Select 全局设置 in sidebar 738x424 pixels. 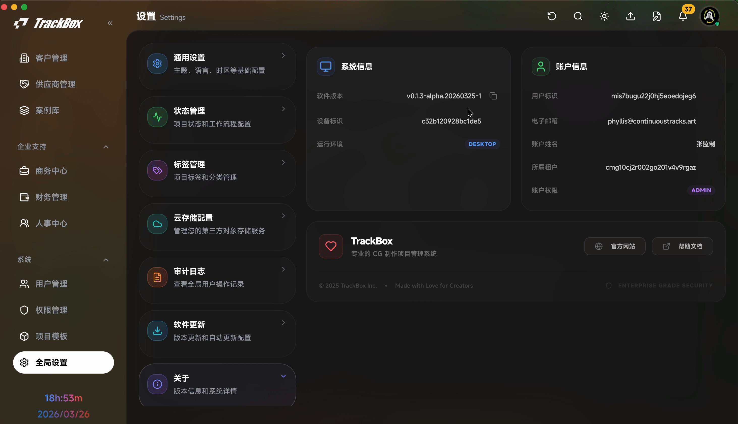64,362
